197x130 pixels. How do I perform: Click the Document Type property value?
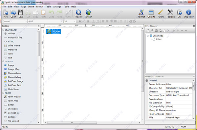pos(179,95)
